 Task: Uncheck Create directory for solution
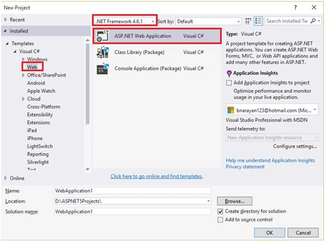point(220,211)
